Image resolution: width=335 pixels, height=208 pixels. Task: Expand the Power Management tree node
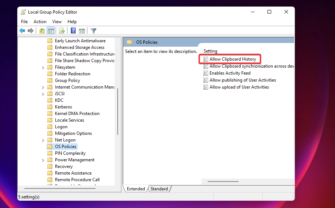click(43, 160)
